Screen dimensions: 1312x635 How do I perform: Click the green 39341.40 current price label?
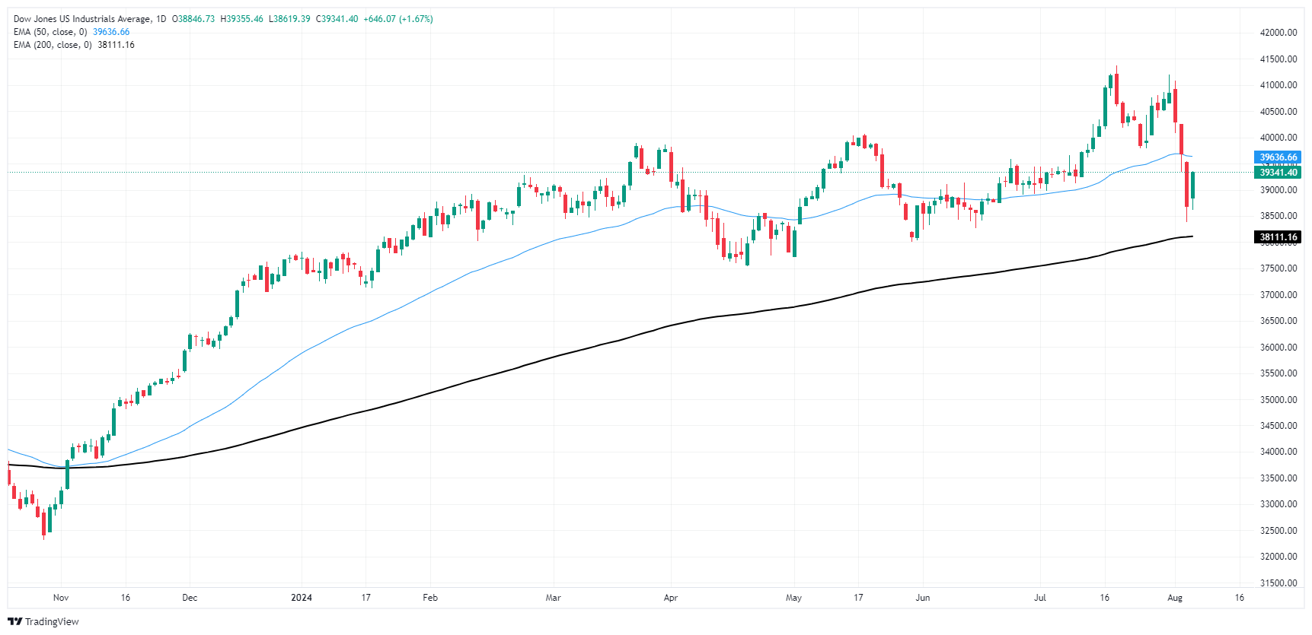(1278, 173)
